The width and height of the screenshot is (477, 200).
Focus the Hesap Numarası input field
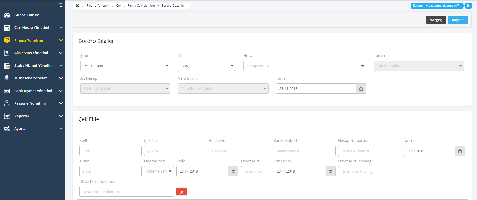click(x=369, y=151)
